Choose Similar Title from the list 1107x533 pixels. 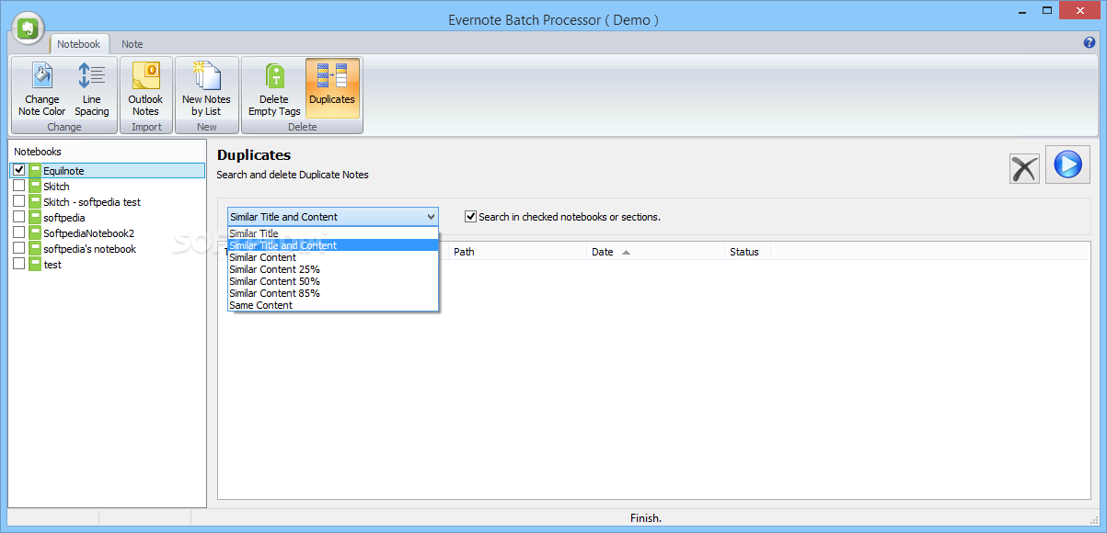[333, 233]
